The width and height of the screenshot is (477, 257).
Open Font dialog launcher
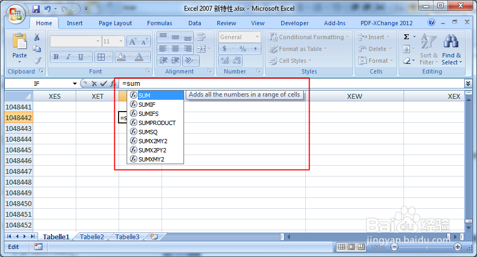click(148, 71)
